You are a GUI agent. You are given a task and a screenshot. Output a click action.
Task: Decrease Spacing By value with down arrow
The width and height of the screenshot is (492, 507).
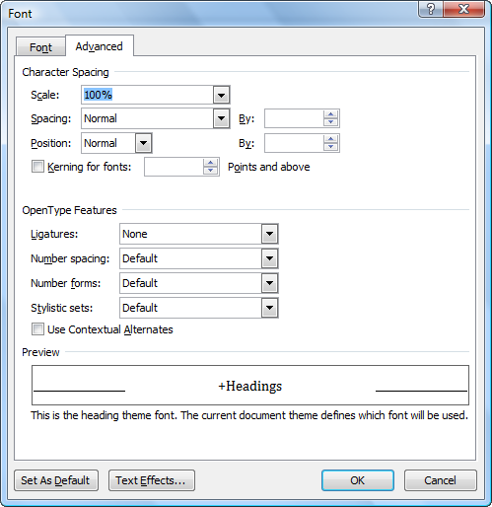pos(330,122)
